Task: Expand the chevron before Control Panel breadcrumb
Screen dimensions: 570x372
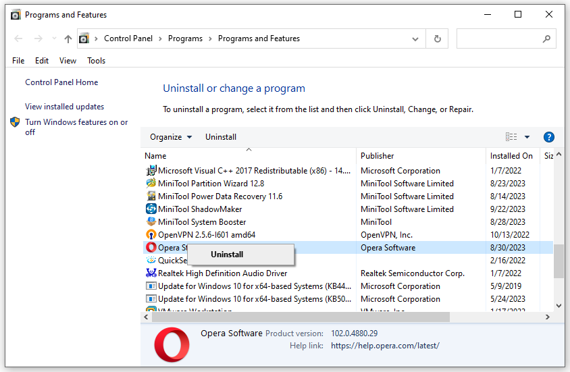Action: pos(96,38)
